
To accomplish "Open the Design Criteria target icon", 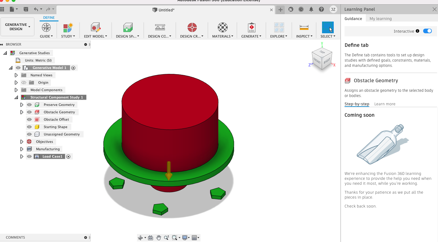I will [x=192, y=28].
